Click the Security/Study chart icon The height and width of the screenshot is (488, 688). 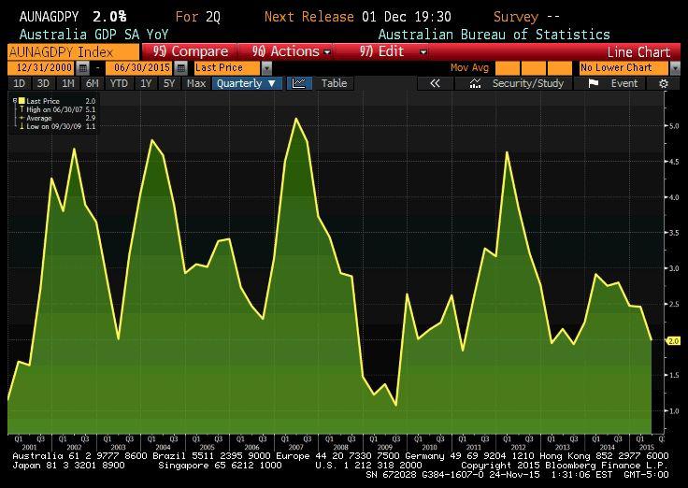point(476,83)
